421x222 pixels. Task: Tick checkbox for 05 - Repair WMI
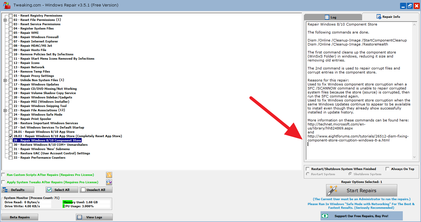(x=11, y=33)
